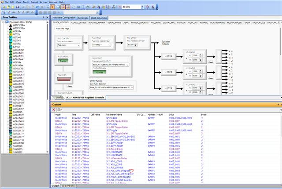Open the Clock source select dropdown
Viewport: 282px width, 189px height.
click(x=69, y=45)
